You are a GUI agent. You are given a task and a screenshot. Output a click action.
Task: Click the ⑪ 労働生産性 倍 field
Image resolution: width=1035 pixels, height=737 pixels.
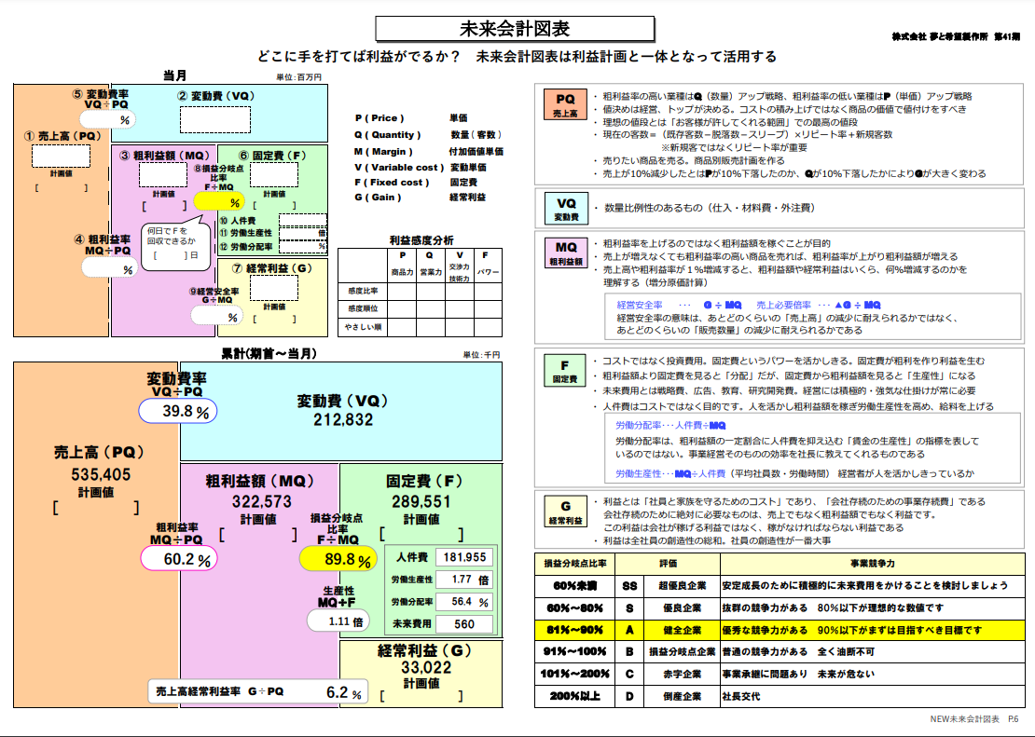click(303, 233)
